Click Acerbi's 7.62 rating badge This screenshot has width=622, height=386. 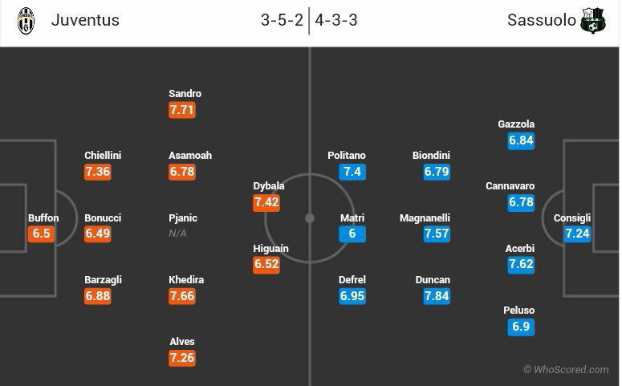(521, 265)
